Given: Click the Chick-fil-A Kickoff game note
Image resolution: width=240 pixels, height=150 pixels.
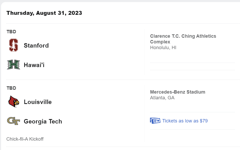Looking at the screenshot, I should tap(25, 139).
